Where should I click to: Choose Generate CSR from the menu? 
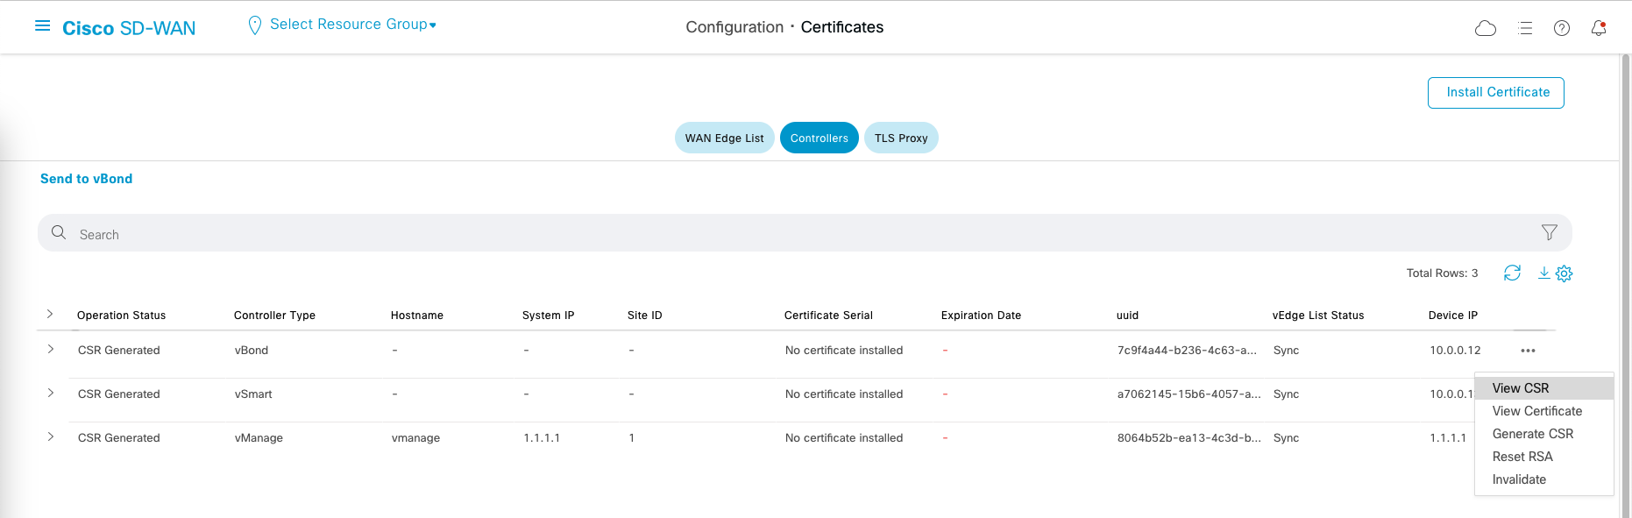pos(1532,434)
